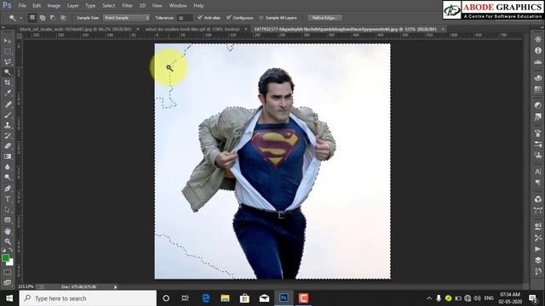
Task: Open the Filter menu
Action: click(127, 6)
